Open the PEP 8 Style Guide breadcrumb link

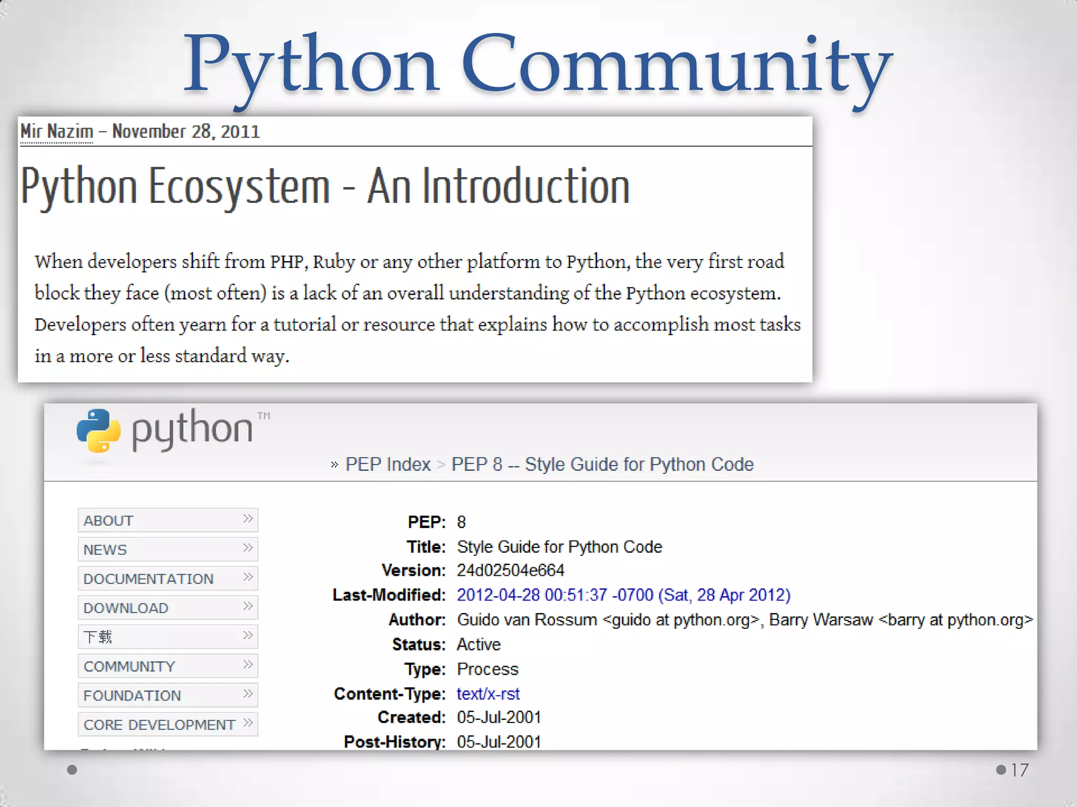[x=602, y=464]
